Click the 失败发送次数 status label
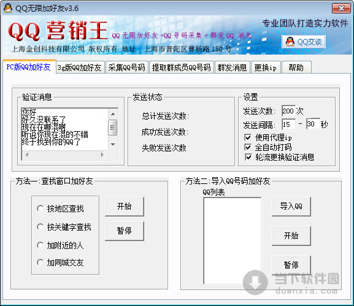The height and width of the screenshot is (306, 354). [x=164, y=148]
